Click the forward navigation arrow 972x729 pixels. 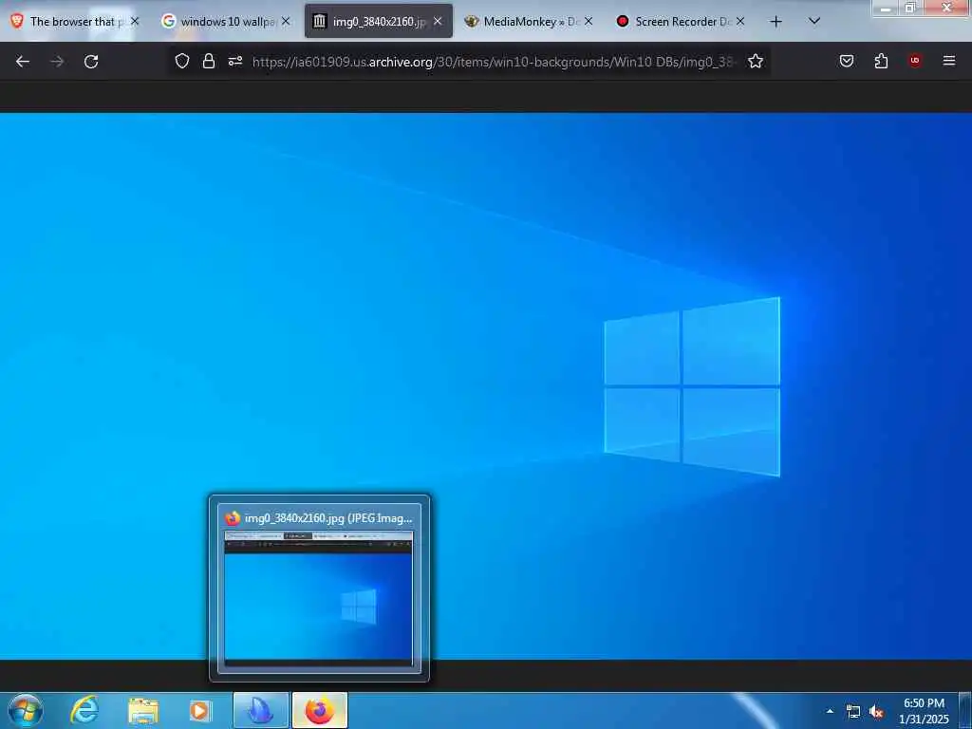[57, 62]
